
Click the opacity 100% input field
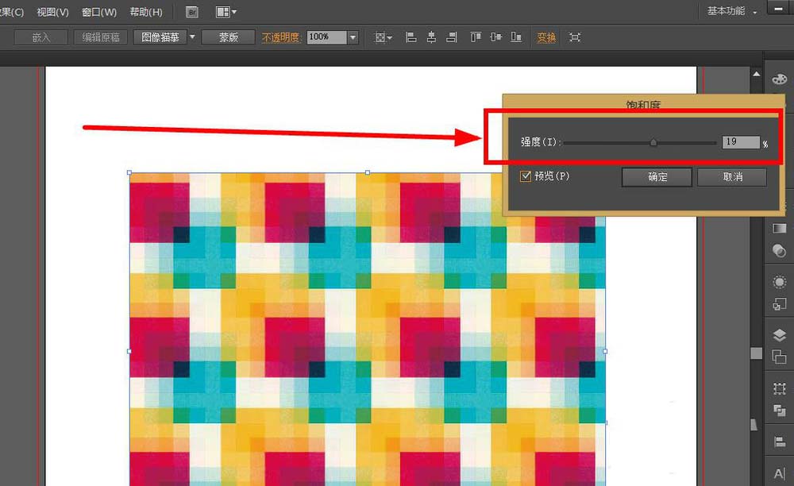(x=327, y=37)
